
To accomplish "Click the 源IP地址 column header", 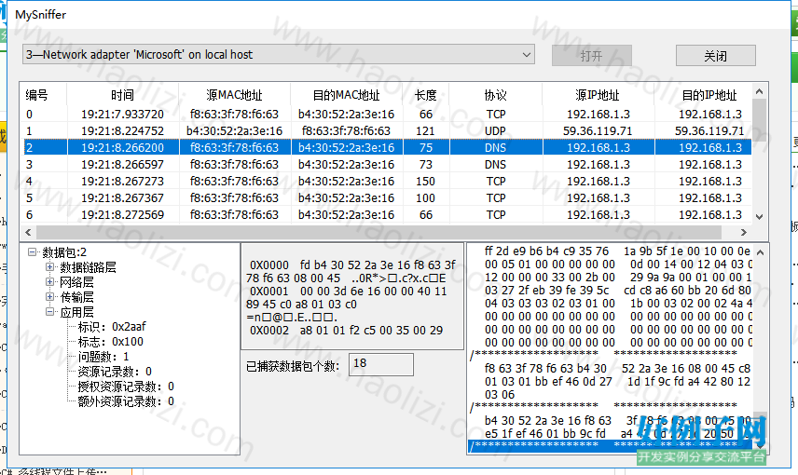I will tap(598, 95).
